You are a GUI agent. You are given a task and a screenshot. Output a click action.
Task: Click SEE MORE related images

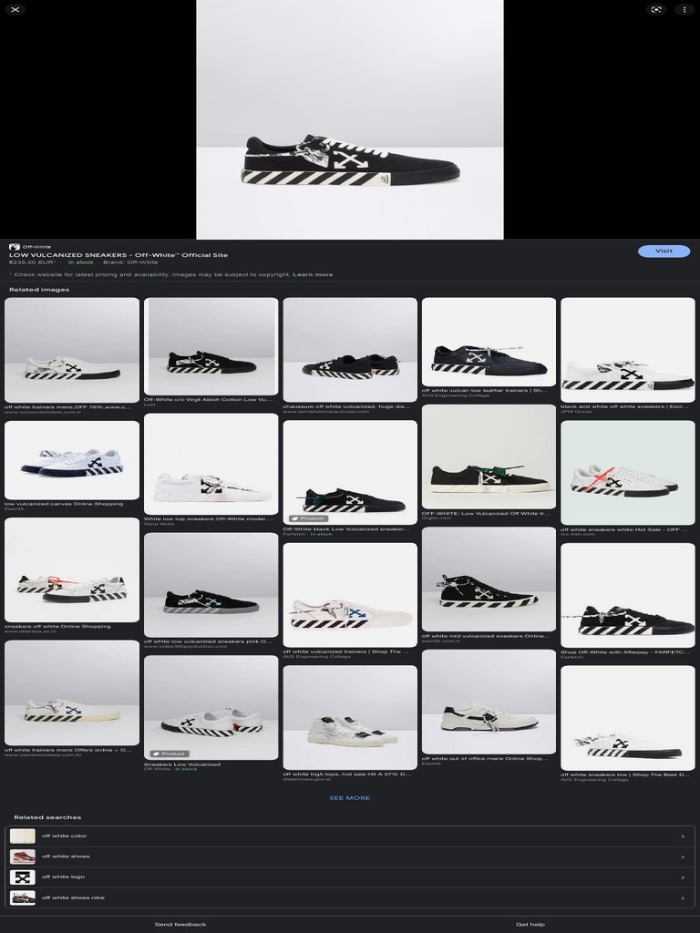point(350,798)
